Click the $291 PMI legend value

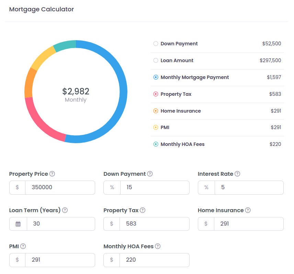click(x=276, y=127)
